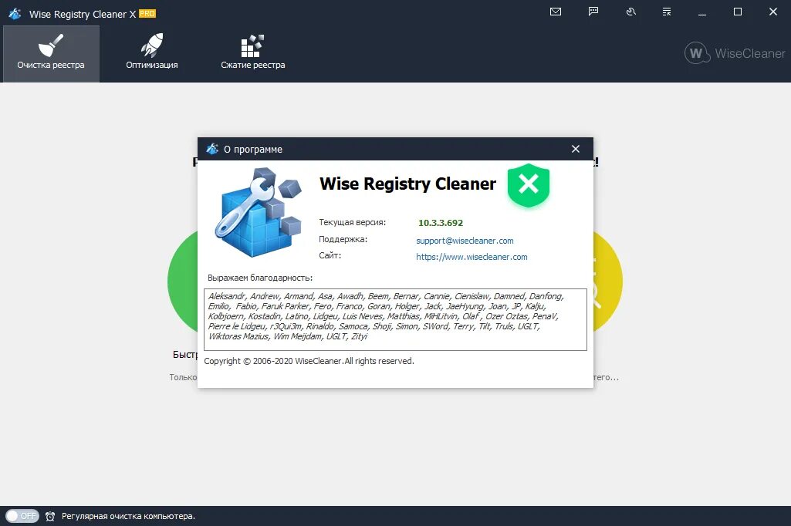Close the О программе dialog
The width and height of the screenshot is (791, 526).
[x=576, y=149]
